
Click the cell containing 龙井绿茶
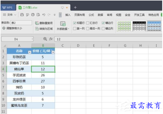click(19, 99)
